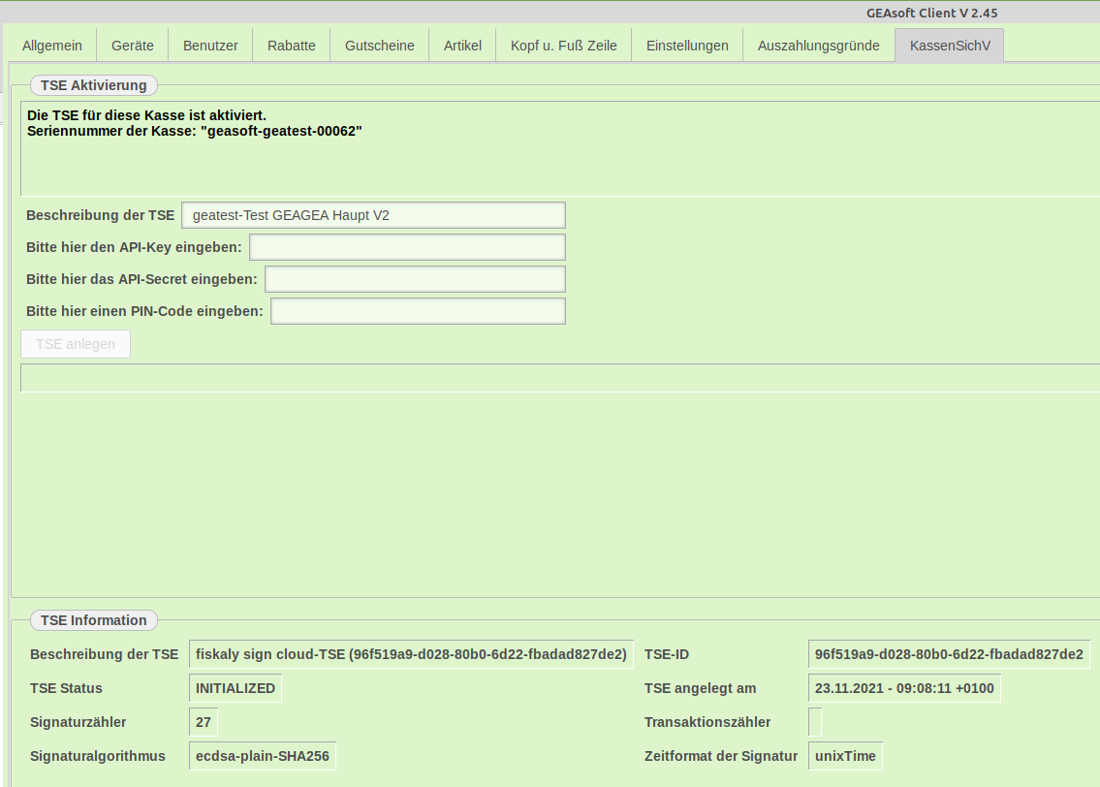Click into the API-Secret input field
Viewport: 1100px width, 787px height.
pos(415,279)
